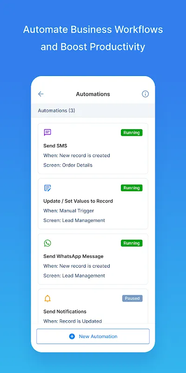Toggle the Paused badge on Send Notifications
This screenshot has width=186, height=373.
point(133,298)
